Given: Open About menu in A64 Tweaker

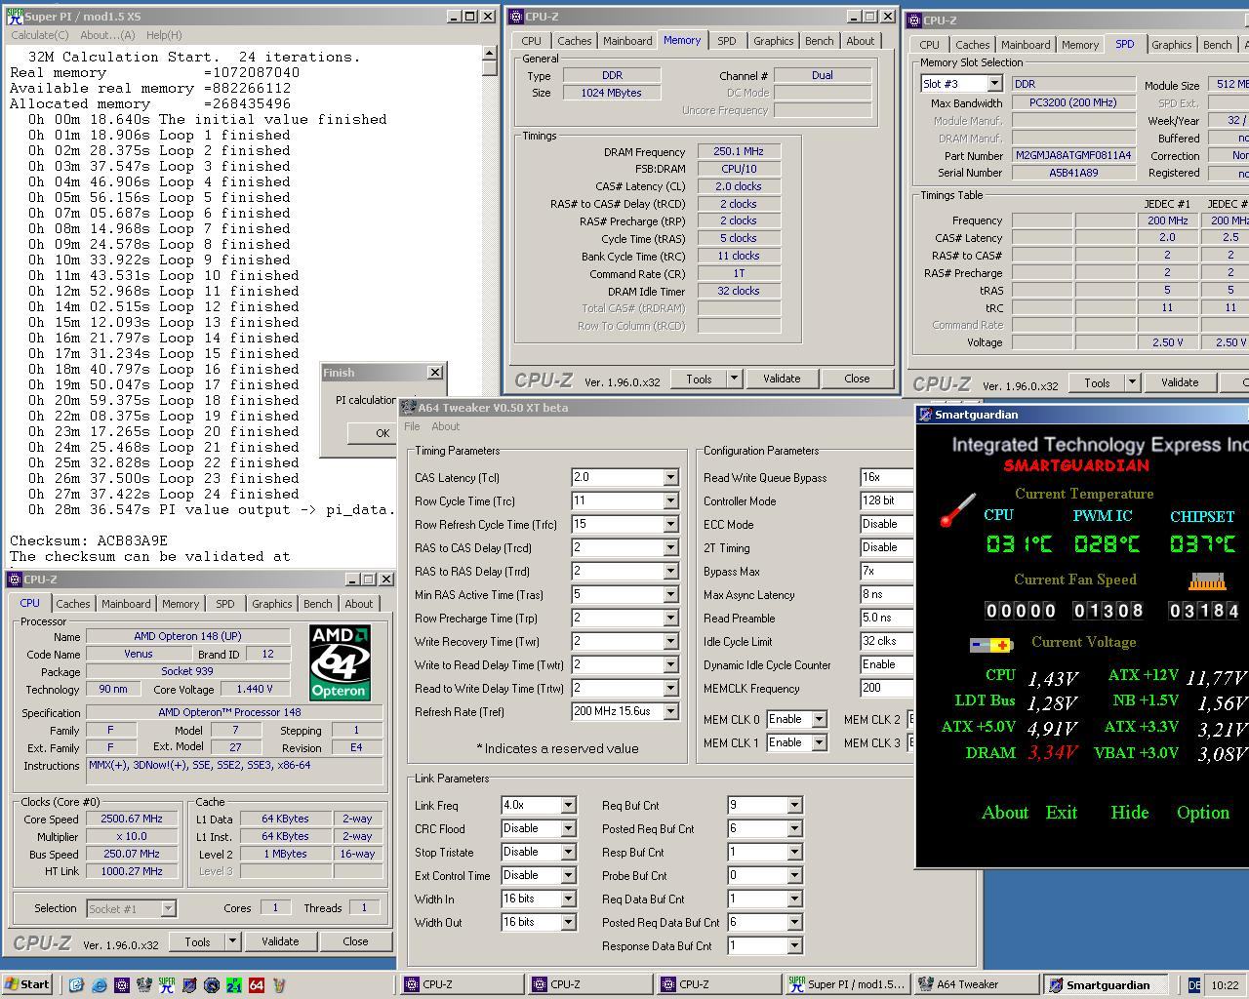Looking at the screenshot, I should pos(445,426).
